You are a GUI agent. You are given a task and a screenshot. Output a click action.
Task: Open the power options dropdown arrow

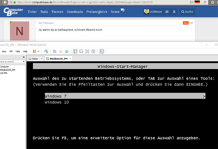pyautogui.click(x=39, y=51)
